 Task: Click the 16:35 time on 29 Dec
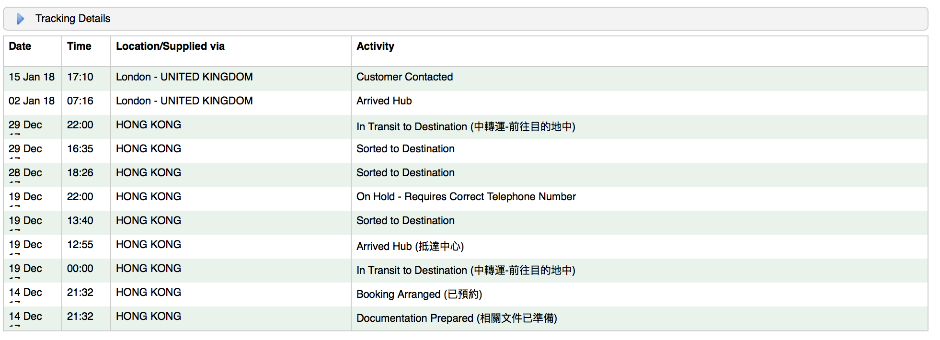pyautogui.click(x=80, y=149)
